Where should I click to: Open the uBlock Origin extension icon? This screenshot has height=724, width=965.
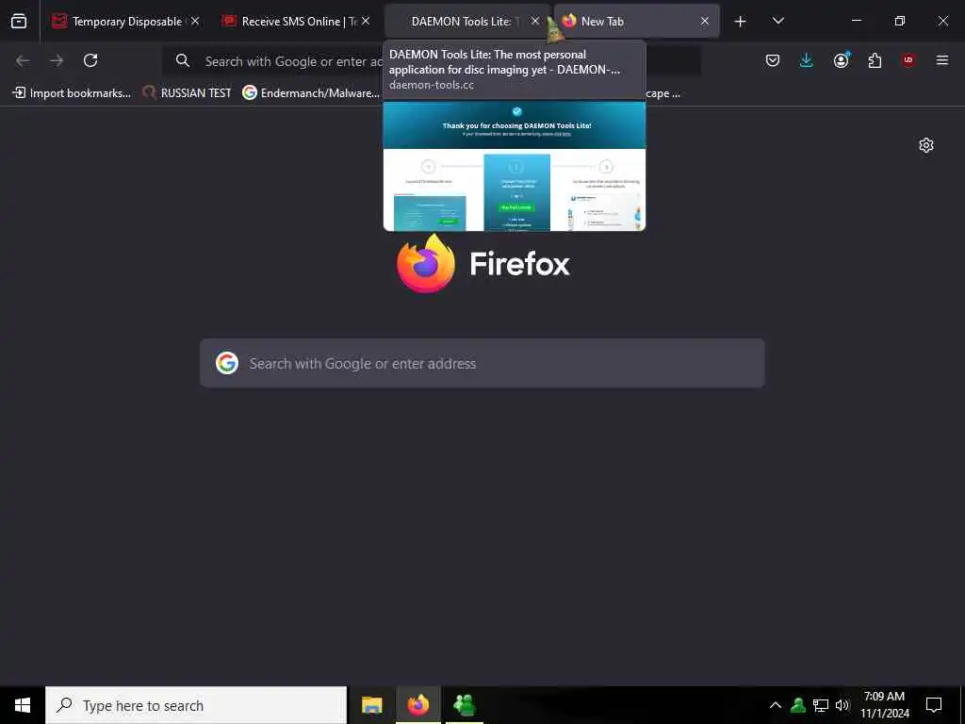point(908,60)
